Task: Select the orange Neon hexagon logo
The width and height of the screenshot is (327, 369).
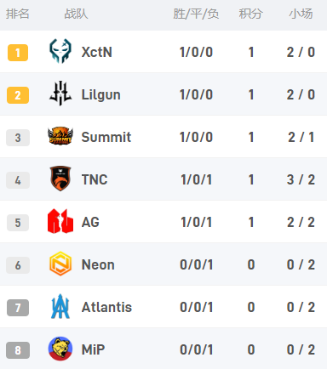Action: click(x=60, y=264)
